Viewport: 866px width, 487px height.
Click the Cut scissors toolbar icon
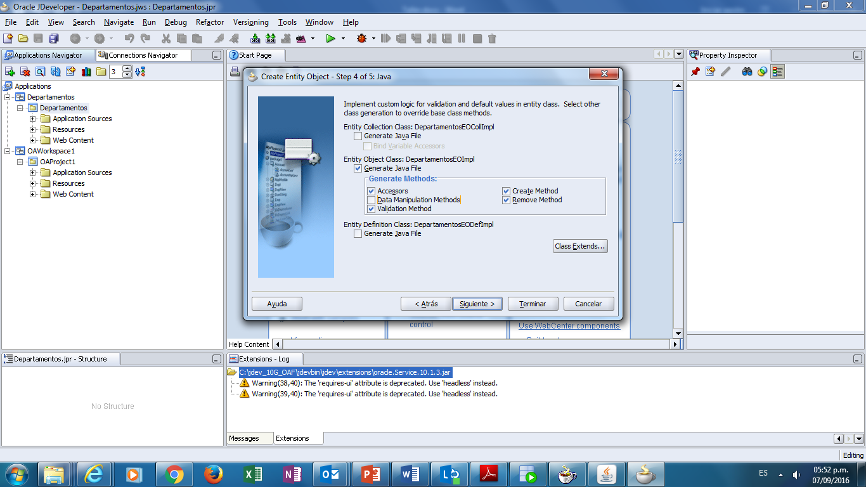click(x=167, y=39)
